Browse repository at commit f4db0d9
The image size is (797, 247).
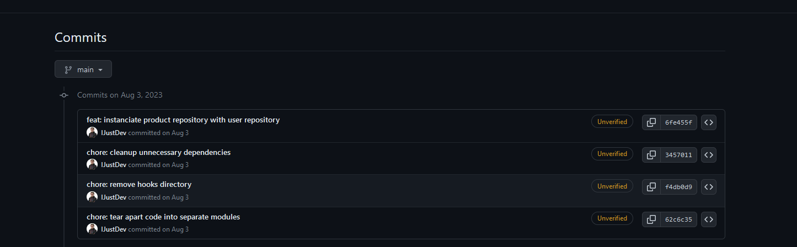[709, 187]
